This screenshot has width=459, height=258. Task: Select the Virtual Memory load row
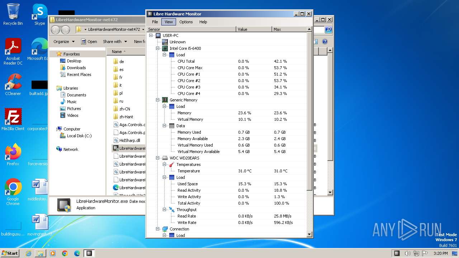227,119
